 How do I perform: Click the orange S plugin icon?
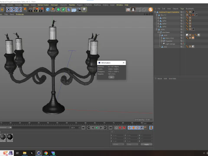[x=151, y=10]
